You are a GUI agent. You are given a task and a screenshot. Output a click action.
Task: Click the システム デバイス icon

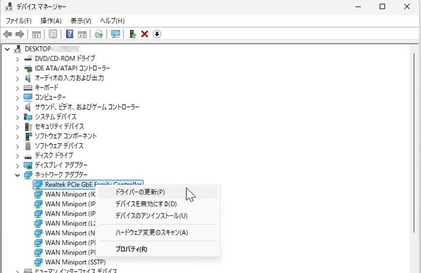[x=28, y=116]
